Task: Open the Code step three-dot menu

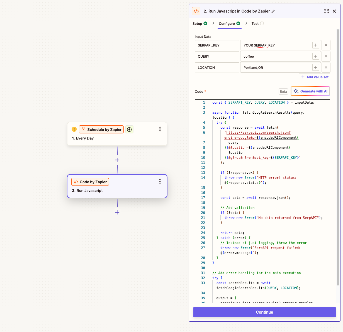Action: tap(160, 181)
